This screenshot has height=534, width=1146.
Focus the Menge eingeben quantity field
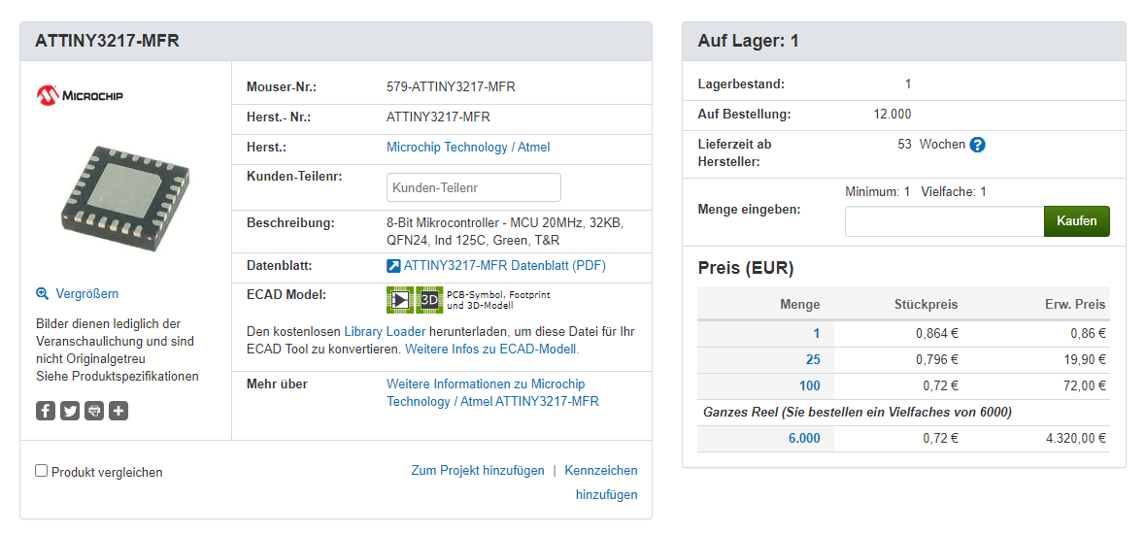(x=944, y=221)
